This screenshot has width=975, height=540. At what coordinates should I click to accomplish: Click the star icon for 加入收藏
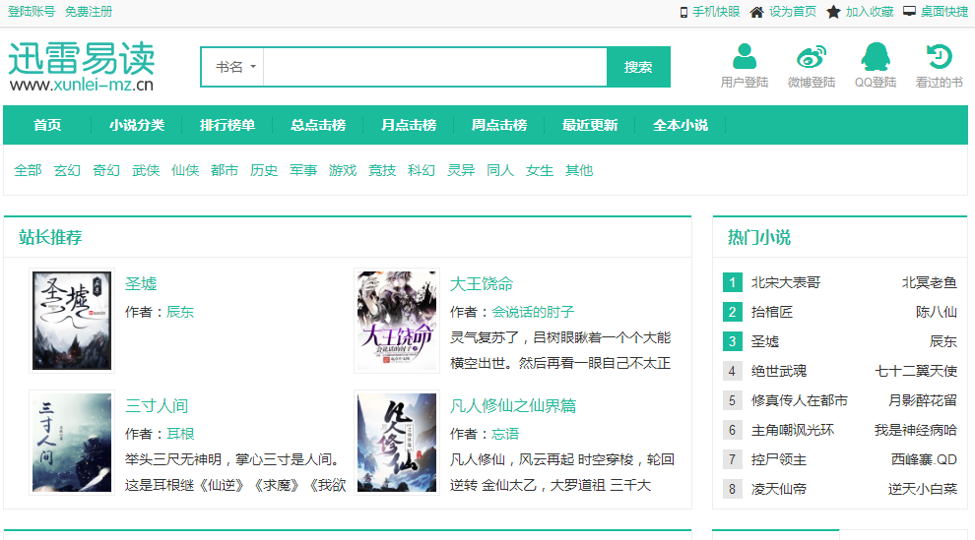(x=833, y=12)
